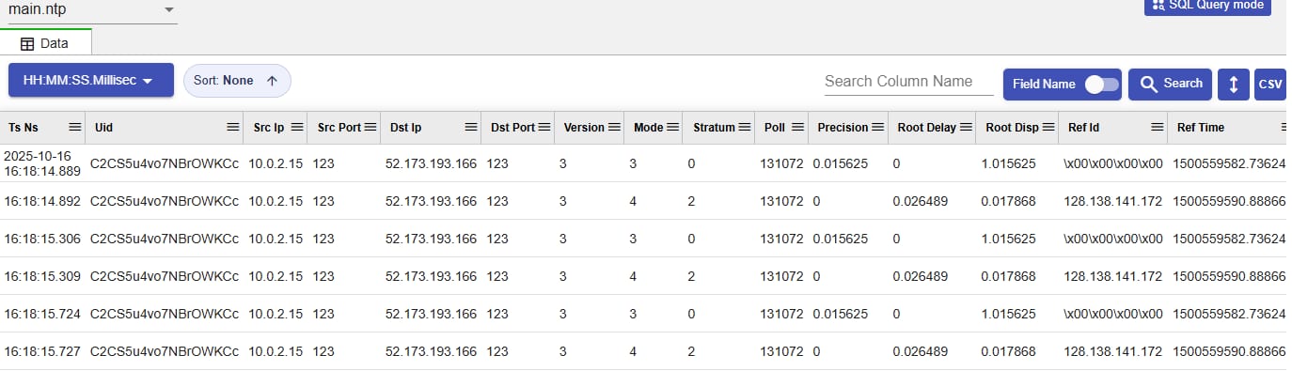The width and height of the screenshot is (1292, 371).
Task: Select timestamp cell 16:18:14.892
Action: tap(42, 201)
